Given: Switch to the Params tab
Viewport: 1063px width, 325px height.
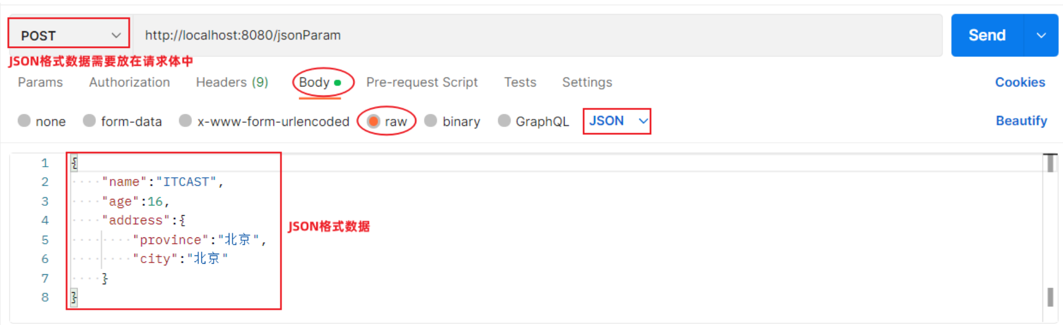Looking at the screenshot, I should tap(40, 82).
